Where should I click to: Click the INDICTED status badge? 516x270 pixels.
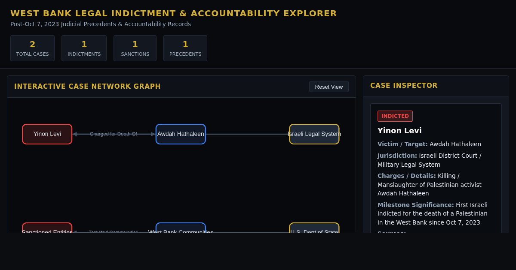(395, 116)
